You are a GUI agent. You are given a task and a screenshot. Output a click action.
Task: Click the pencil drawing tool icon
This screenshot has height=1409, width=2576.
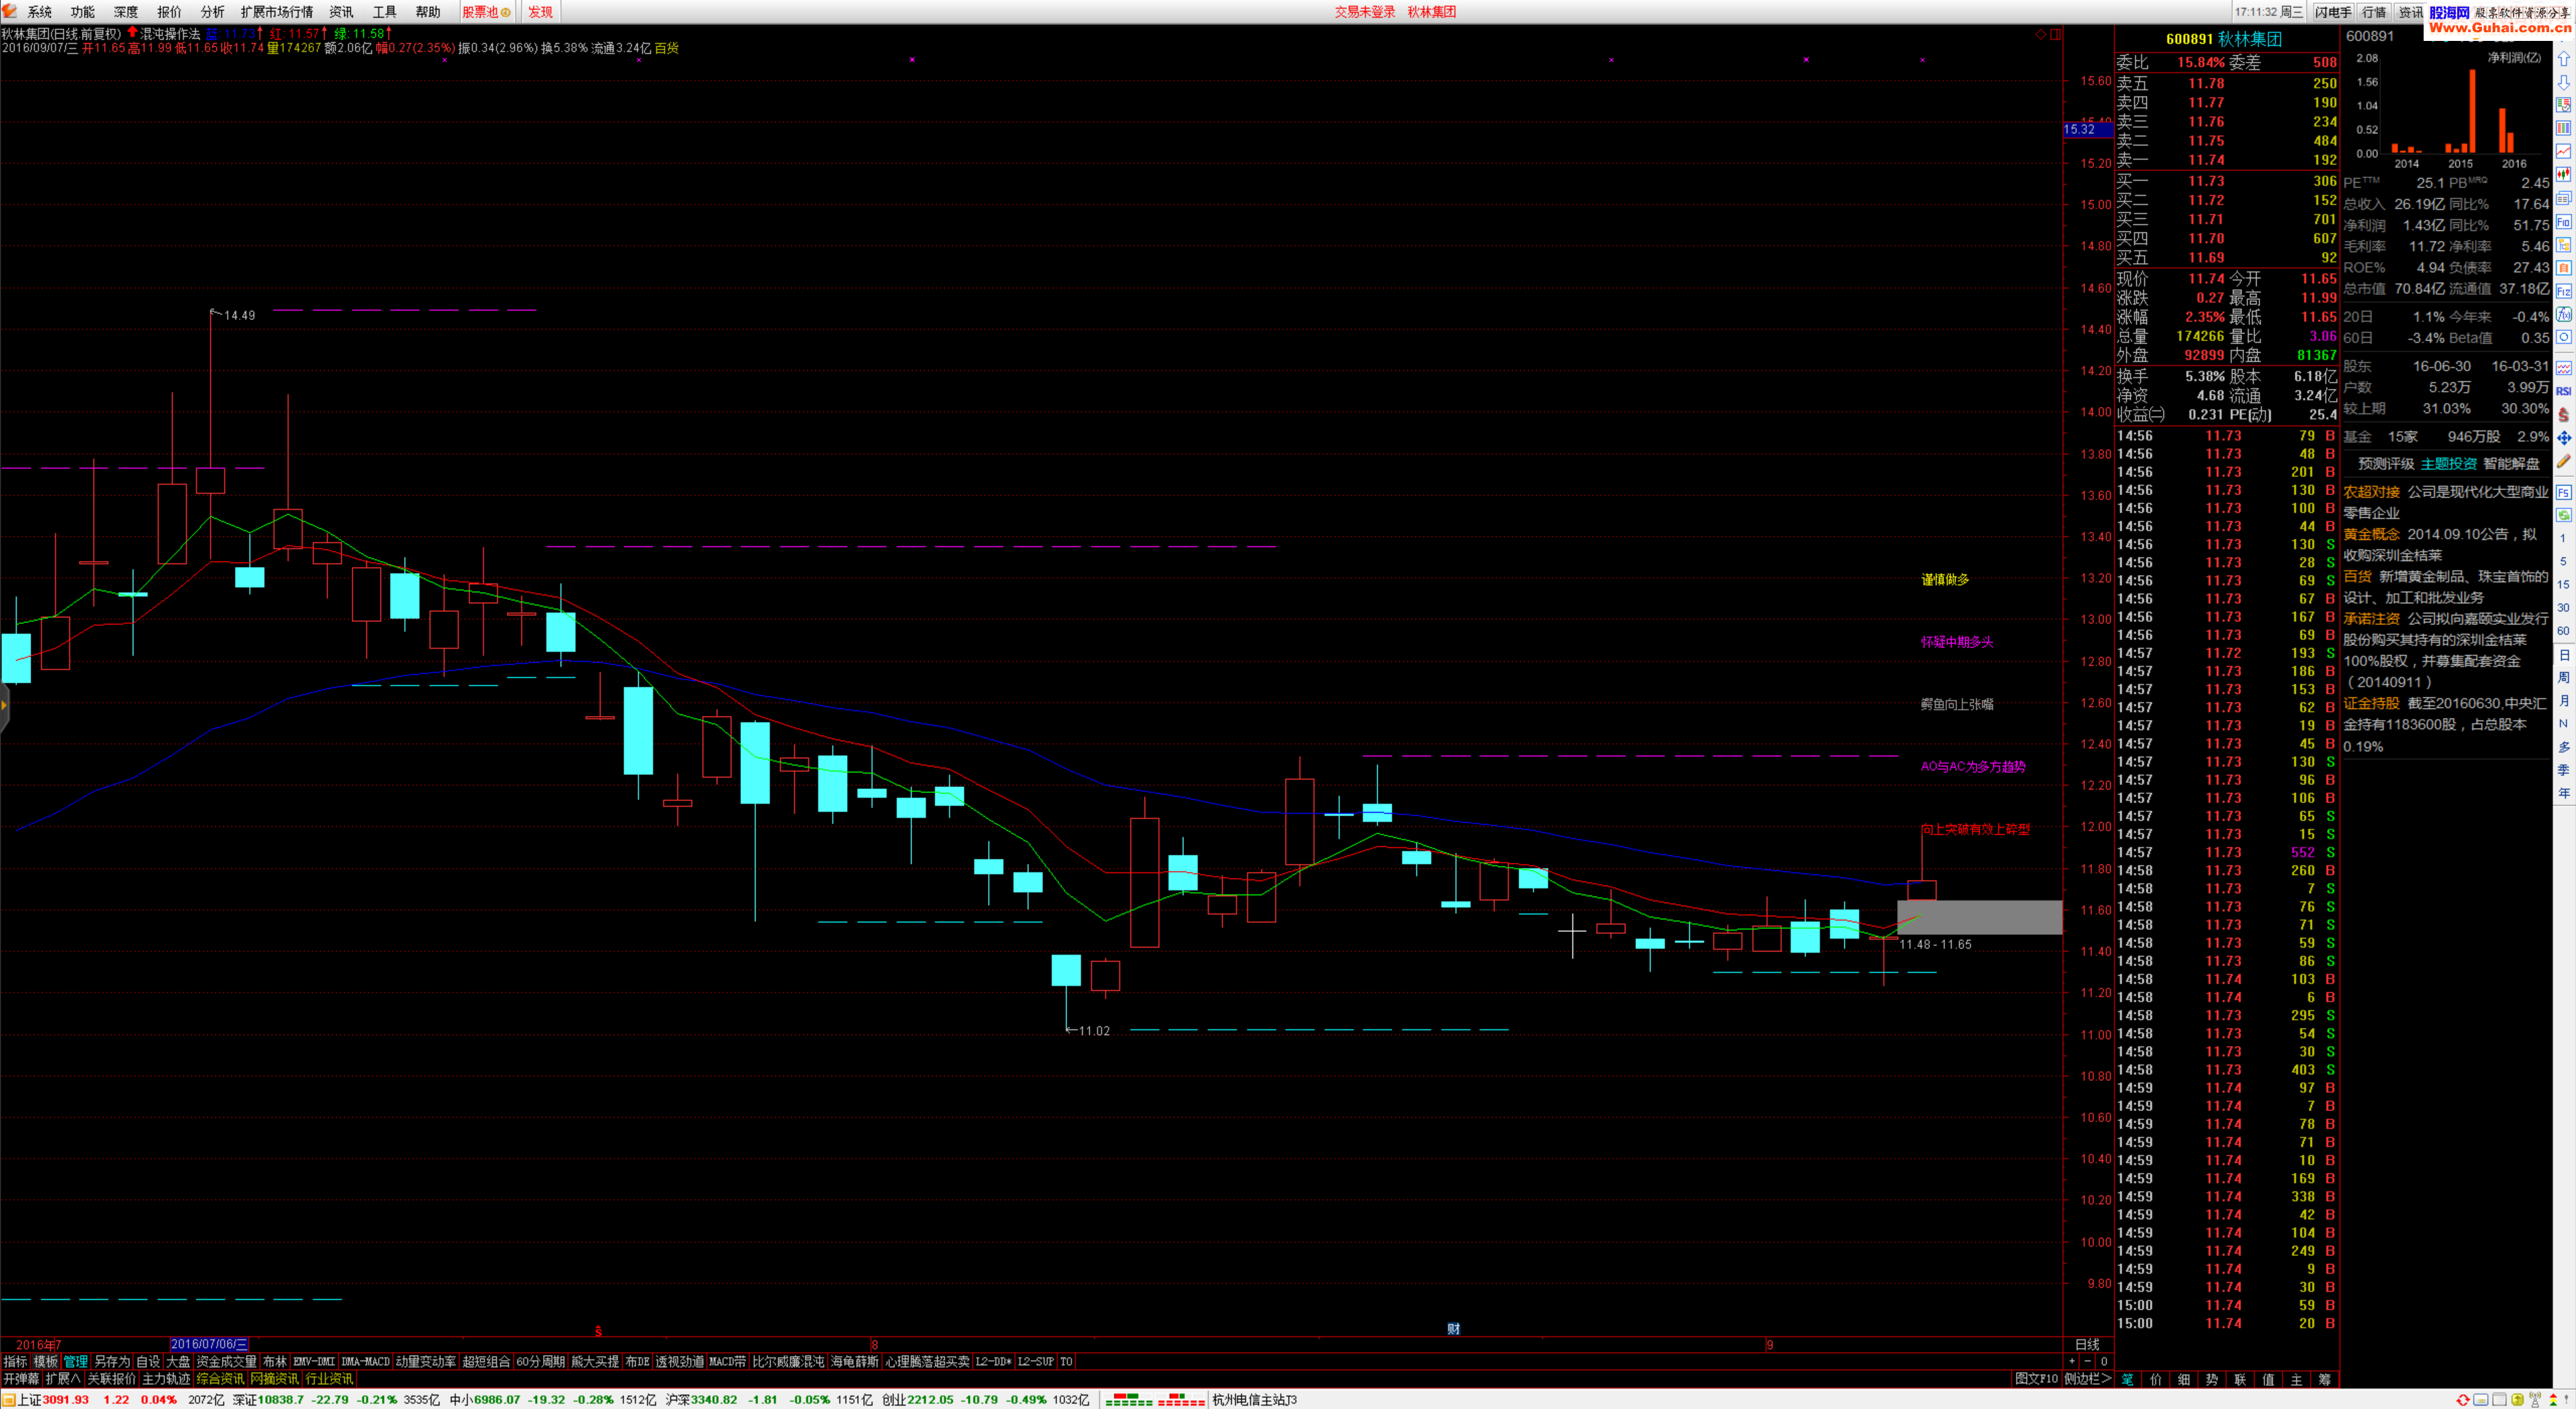pyautogui.click(x=2564, y=461)
